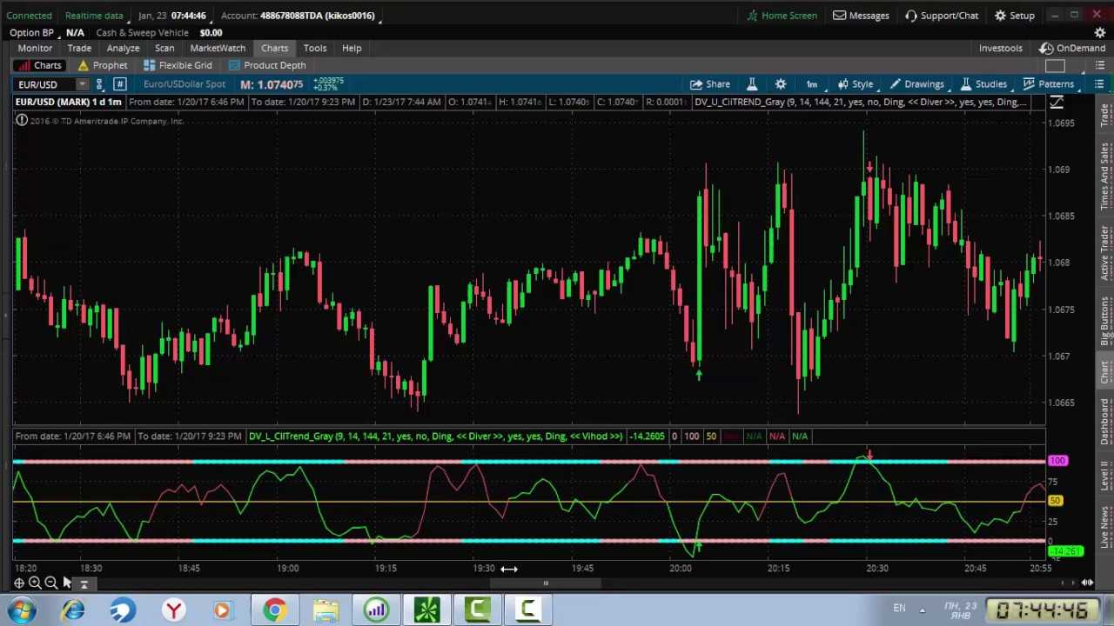
Task: Click the EN language indicator
Action: [x=899, y=609]
